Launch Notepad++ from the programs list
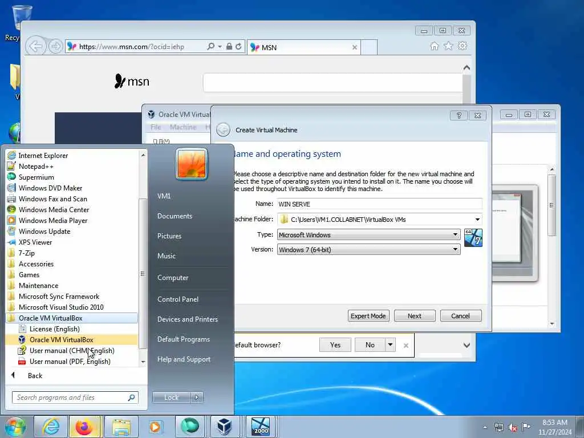Image resolution: width=584 pixels, height=438 pixels. [36, 166]
